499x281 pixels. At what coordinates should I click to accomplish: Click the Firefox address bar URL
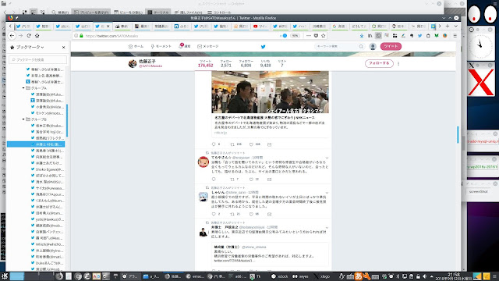pyautogui.click(x=111, y=36)
